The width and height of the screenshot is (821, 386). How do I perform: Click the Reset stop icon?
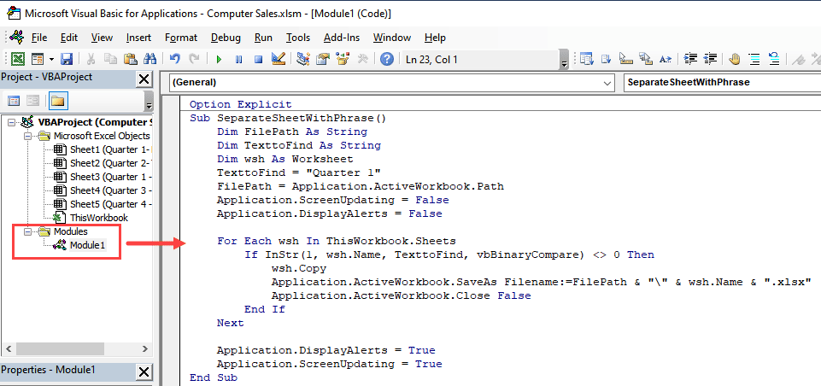258,59
